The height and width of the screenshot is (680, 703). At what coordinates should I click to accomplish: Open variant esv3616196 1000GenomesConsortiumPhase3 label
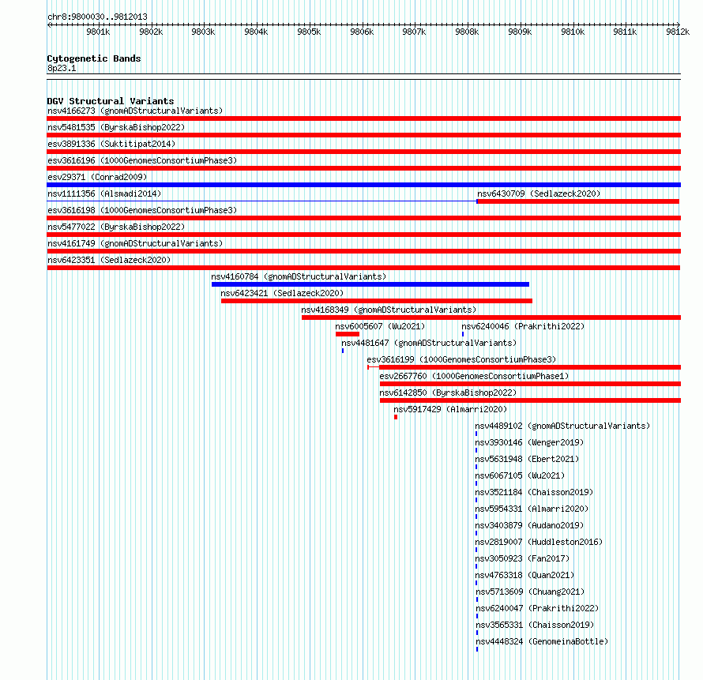tap(142, 160)
